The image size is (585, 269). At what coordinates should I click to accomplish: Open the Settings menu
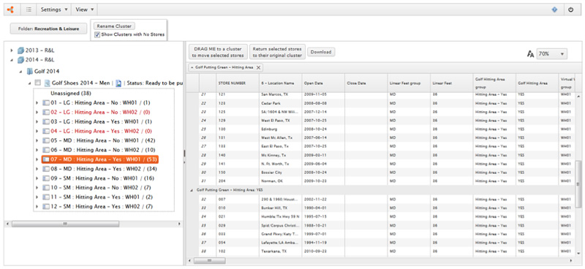click(x=54, y=10)
